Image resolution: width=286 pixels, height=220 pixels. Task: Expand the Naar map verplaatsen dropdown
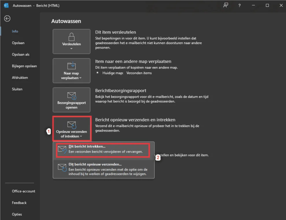coord(80,78)
